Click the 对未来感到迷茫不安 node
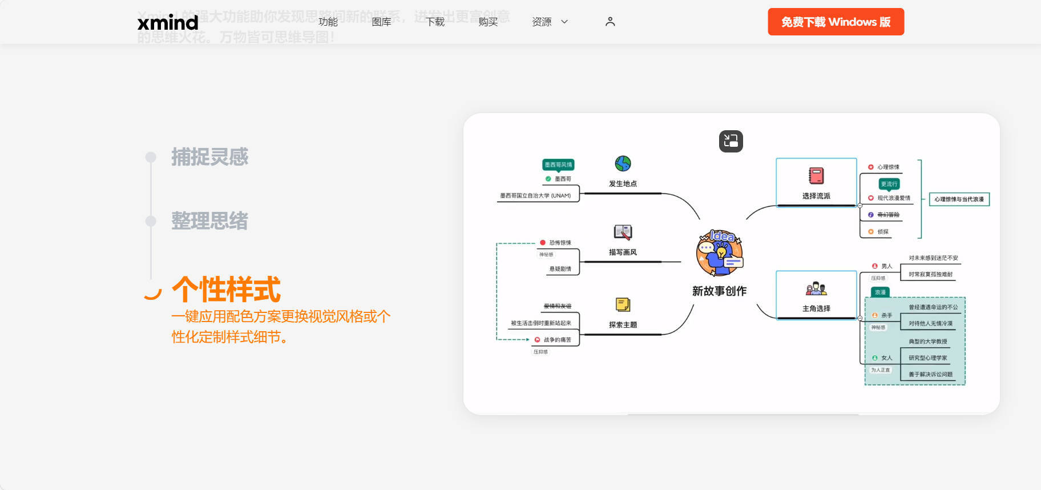 pos(934,258)
